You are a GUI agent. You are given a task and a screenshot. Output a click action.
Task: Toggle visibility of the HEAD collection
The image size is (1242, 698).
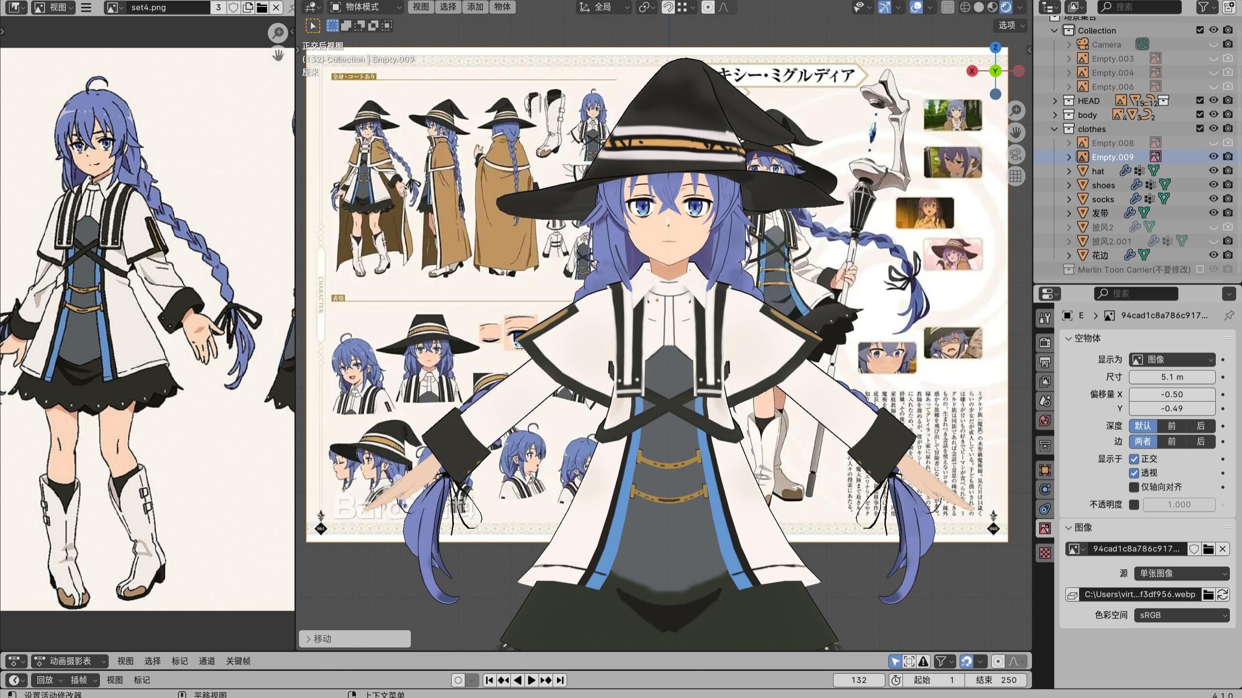[1213, 100]
